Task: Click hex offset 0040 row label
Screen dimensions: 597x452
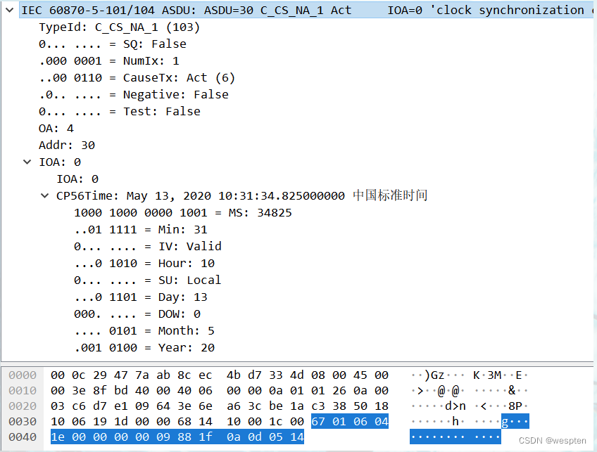Action: 23,437
